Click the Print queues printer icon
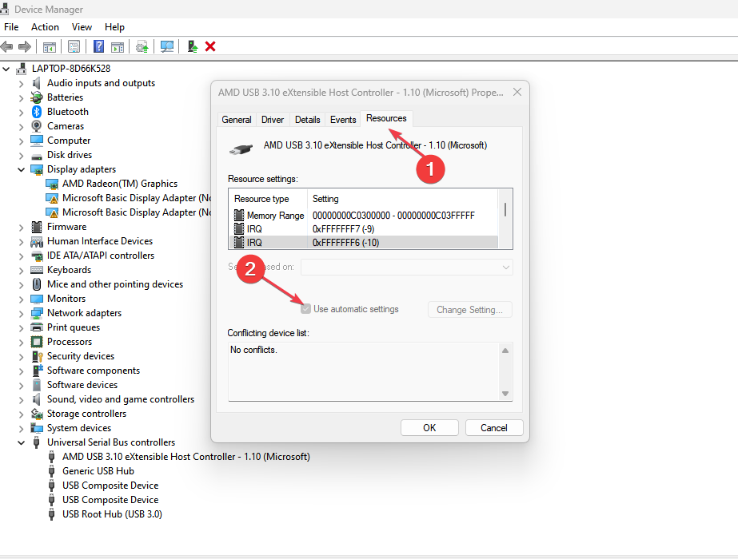 37,327
